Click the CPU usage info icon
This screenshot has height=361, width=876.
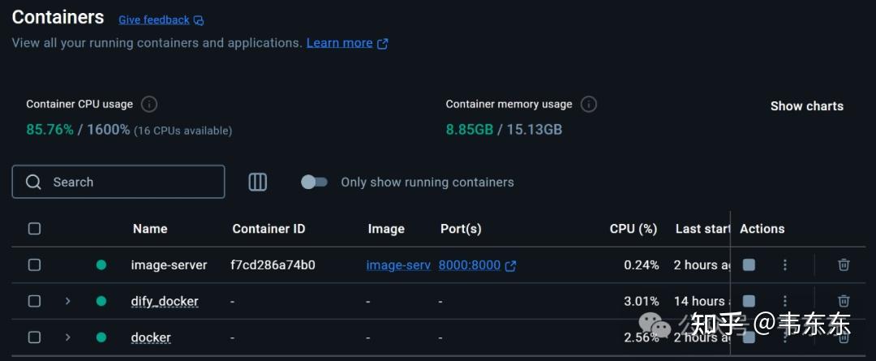149,104
